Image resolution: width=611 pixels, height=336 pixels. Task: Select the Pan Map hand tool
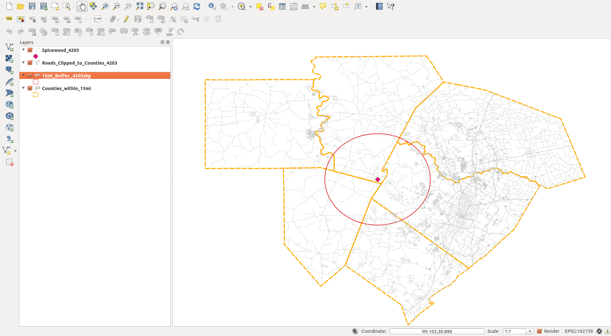[82, 6]
